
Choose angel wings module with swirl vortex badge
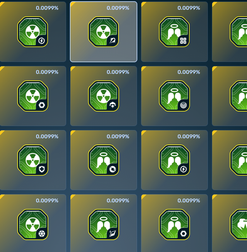(174, 224)
